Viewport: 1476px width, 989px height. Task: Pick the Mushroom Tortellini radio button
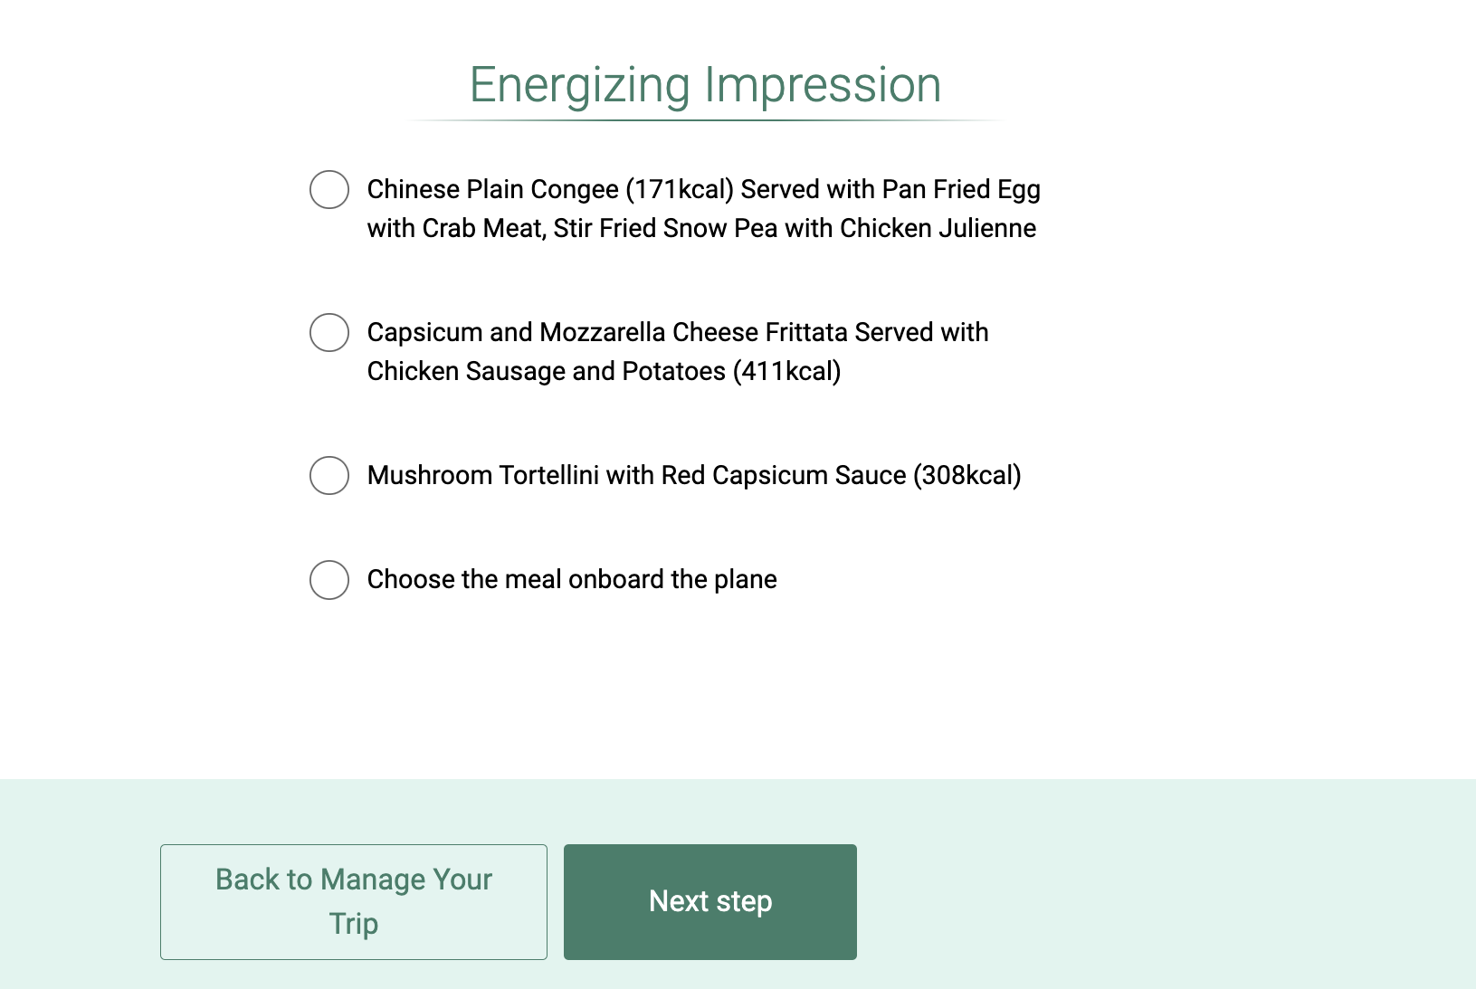pyautogui.click(x=329, y=475)
